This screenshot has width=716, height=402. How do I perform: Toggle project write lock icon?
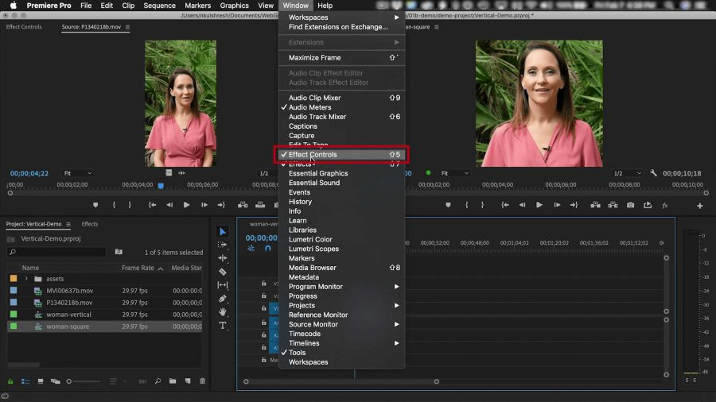pos(10,381)
